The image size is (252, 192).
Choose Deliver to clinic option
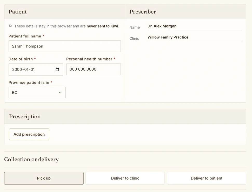pyautogui.click(x=125, y=178)
